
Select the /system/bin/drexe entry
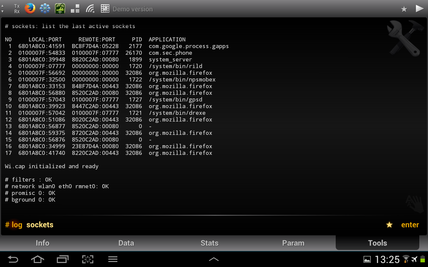coord(177,113)
